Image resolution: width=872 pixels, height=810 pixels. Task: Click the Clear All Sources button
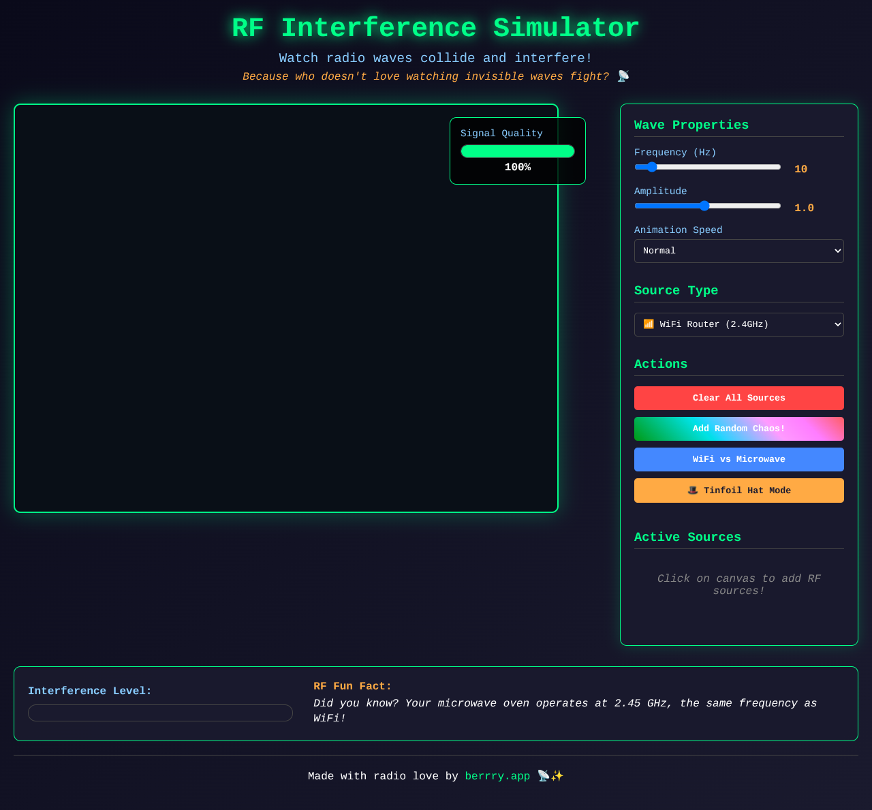click(x=738, y=398)
